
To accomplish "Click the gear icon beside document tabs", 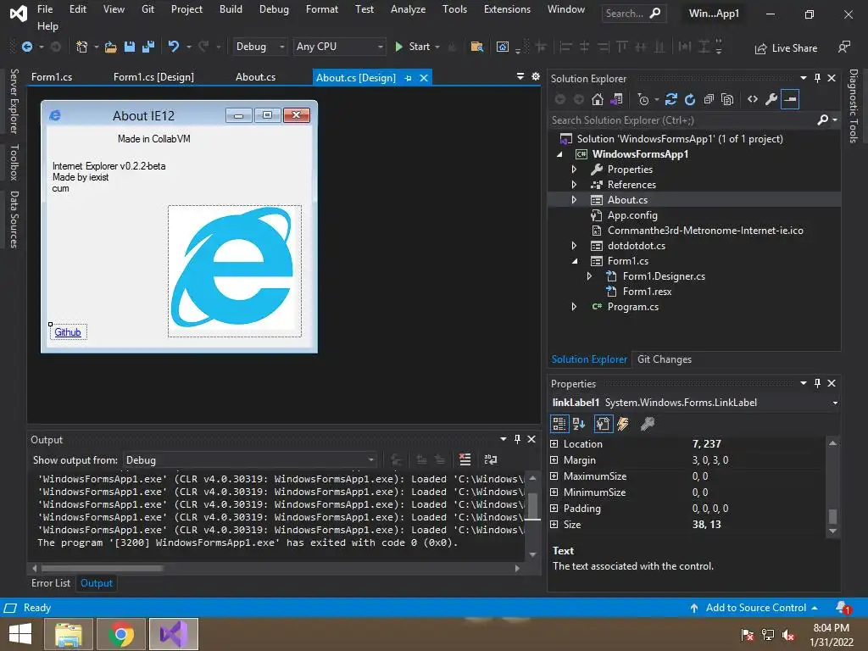I will click(536, 77).
